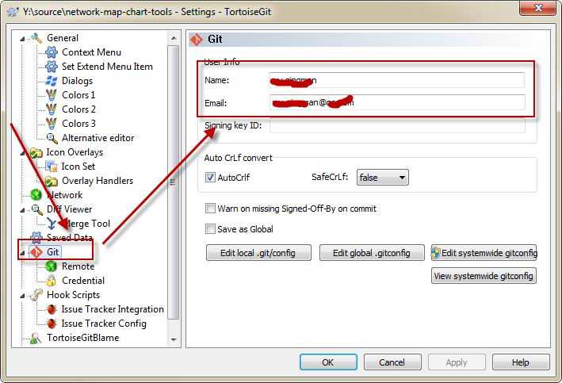Click the Diff Viewer magnifier icon
The width and height of the screenshot is (562, 383).
click(36, 209)
